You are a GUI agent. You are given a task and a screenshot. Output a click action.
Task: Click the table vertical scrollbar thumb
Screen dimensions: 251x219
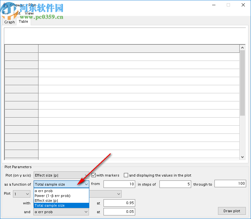[x=242, y=83]
